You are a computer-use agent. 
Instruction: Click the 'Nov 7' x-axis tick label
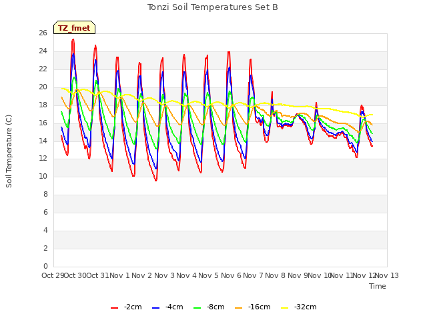(253, 275)
